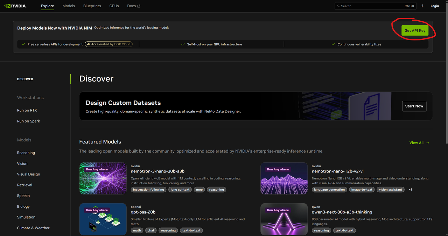Click the reasoning tag under qwen3-next
This screenshot has width=448, height=236.
click(321, 230)
